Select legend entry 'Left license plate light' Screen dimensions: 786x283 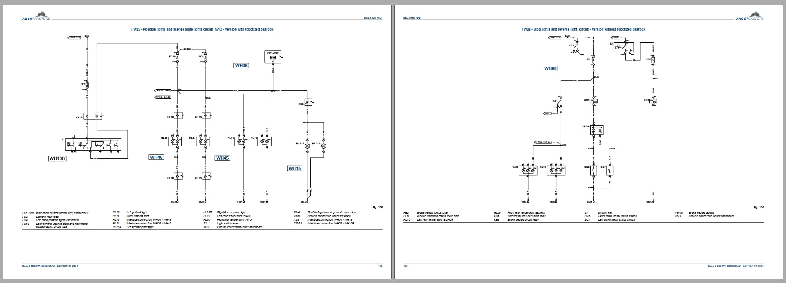tap(140, 227)
